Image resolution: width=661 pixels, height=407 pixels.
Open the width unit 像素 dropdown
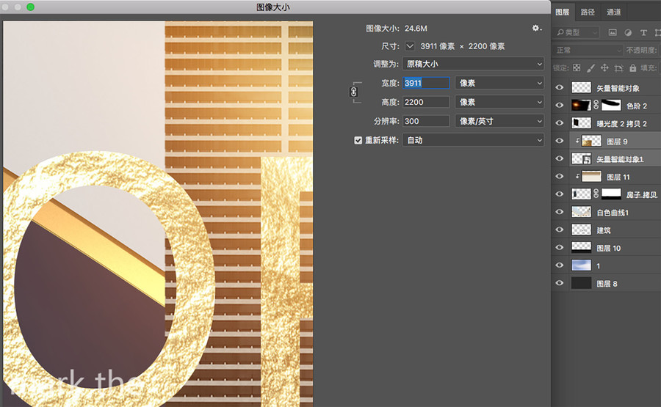[499, 83]
